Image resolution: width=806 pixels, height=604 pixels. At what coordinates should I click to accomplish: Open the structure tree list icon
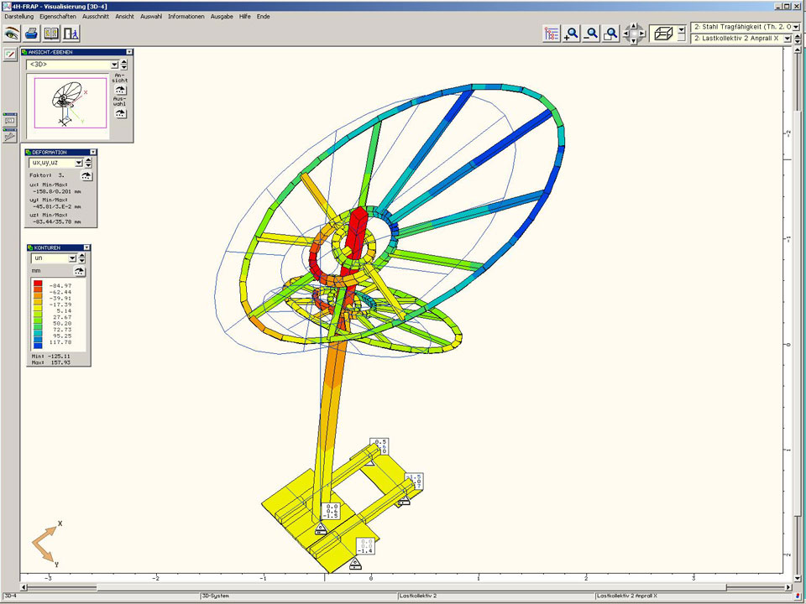552,34
